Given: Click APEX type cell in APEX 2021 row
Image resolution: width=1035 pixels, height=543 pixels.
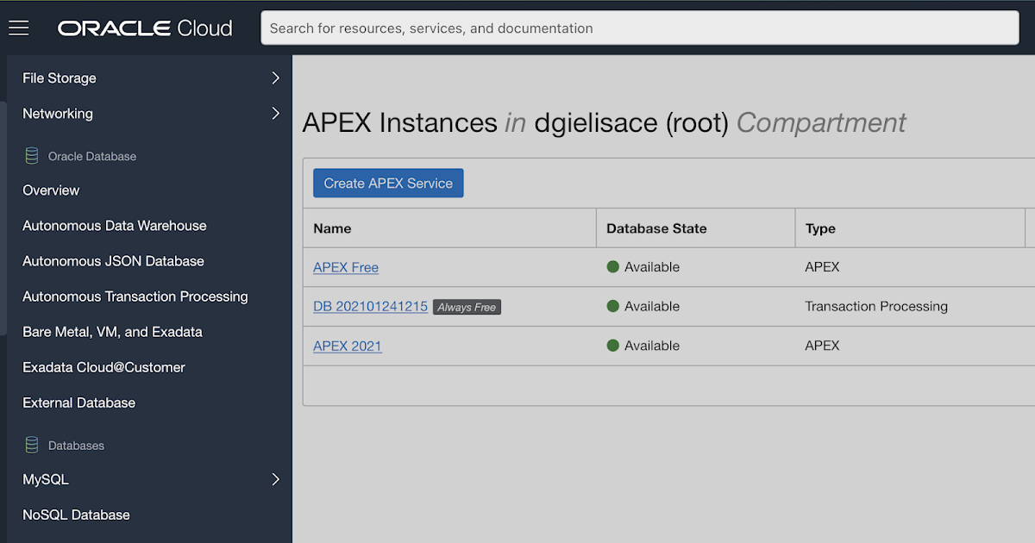Looking at the screenshot, I should (x=822, y=346).
